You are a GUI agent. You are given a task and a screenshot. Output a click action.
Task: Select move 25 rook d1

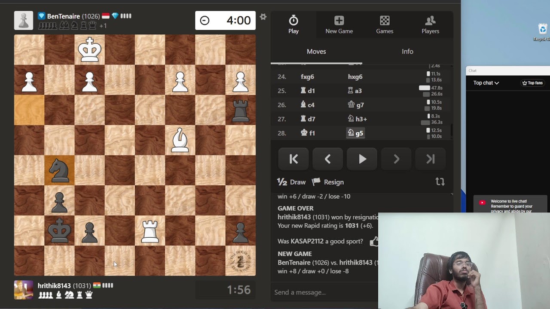(307, 91)
